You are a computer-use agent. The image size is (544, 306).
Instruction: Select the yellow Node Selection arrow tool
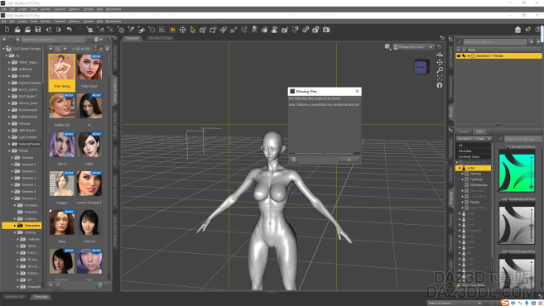193,30
